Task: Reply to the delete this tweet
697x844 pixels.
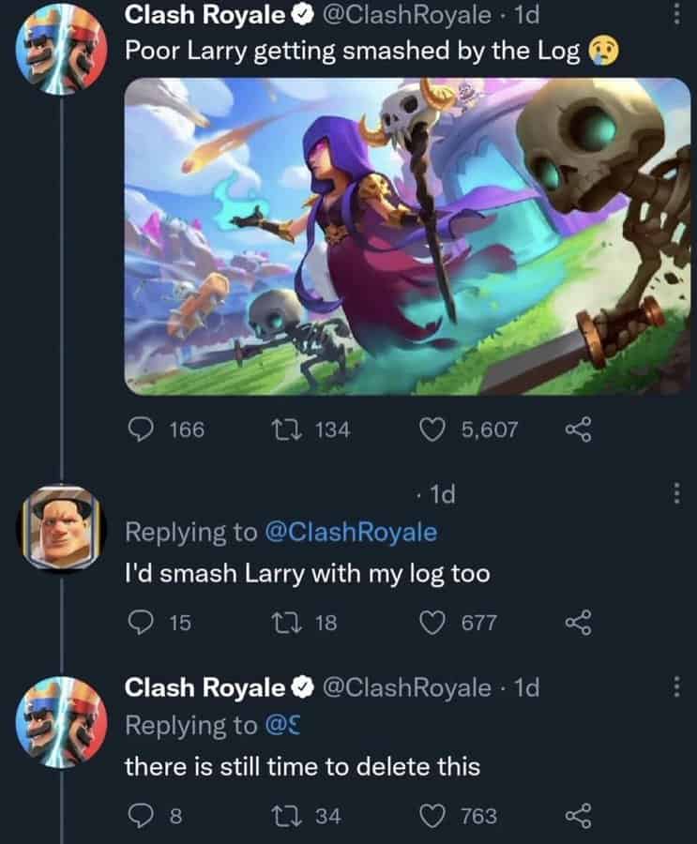Action: (140, 816)
